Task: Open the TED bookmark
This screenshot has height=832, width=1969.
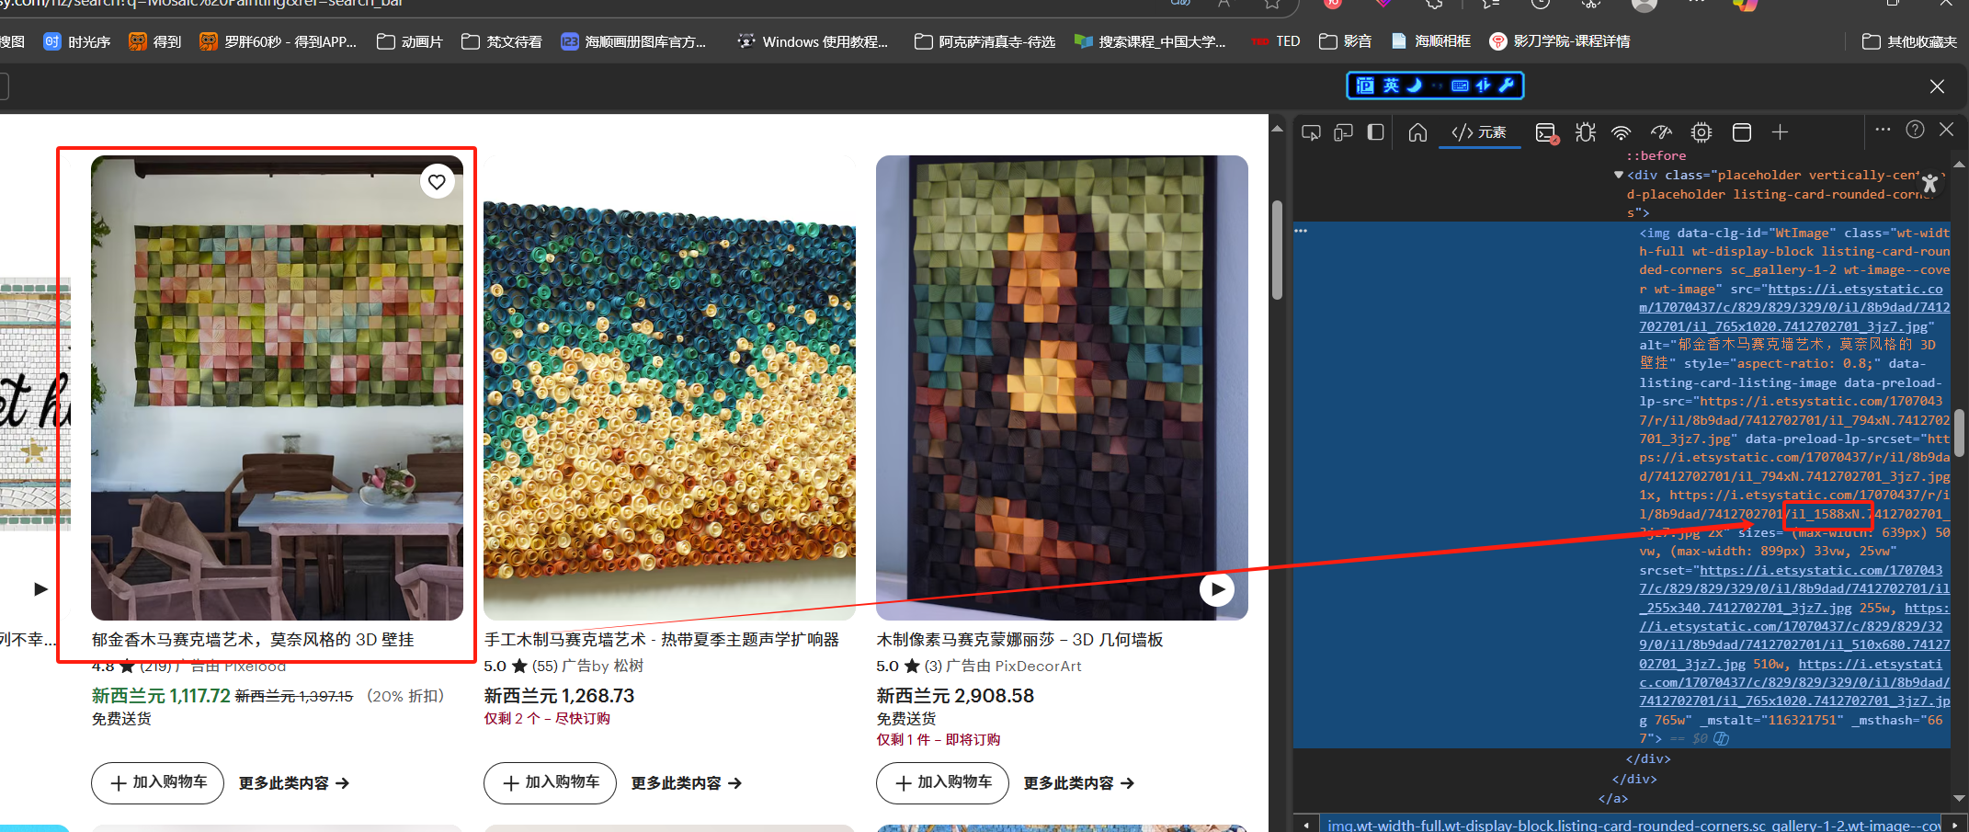Action: [1276, 41]
